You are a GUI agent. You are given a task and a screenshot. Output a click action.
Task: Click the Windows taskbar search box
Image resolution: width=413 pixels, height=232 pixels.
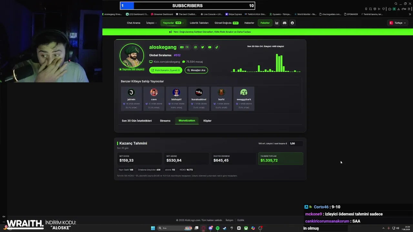(175, 228)
